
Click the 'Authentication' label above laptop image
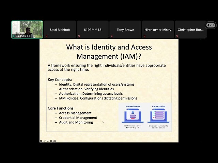(x=133, y=106)
